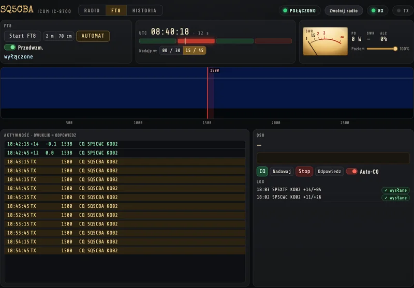
Task: Click the Zwolnij radio button
Action: (x=344, y=10)
